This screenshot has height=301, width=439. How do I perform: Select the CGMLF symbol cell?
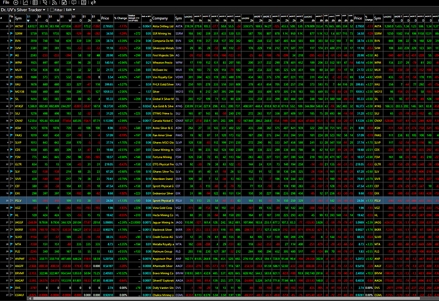(x=20, y=295)
